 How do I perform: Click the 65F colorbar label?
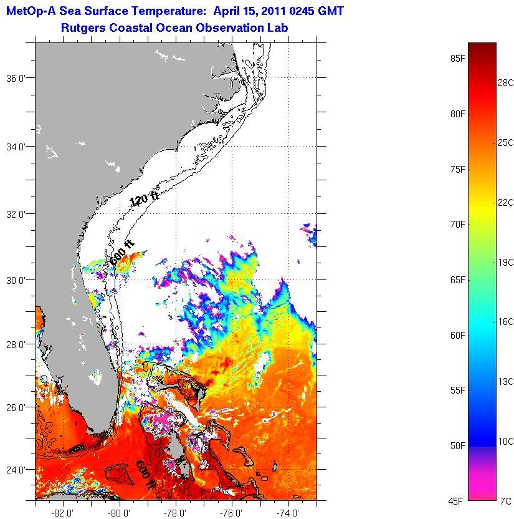[457, 279]
